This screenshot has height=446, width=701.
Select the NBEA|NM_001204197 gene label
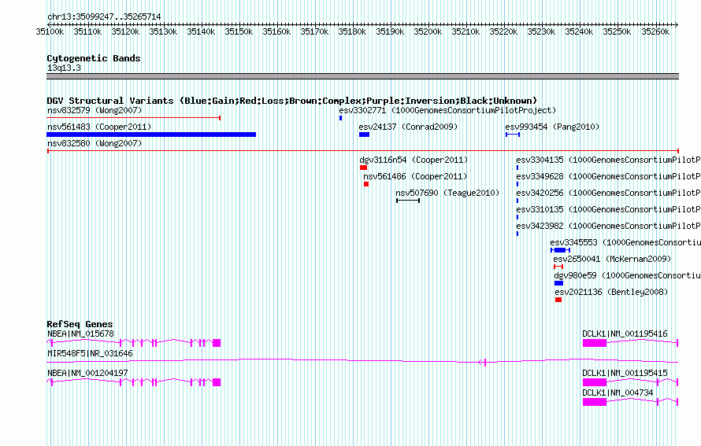click(87, 373)
